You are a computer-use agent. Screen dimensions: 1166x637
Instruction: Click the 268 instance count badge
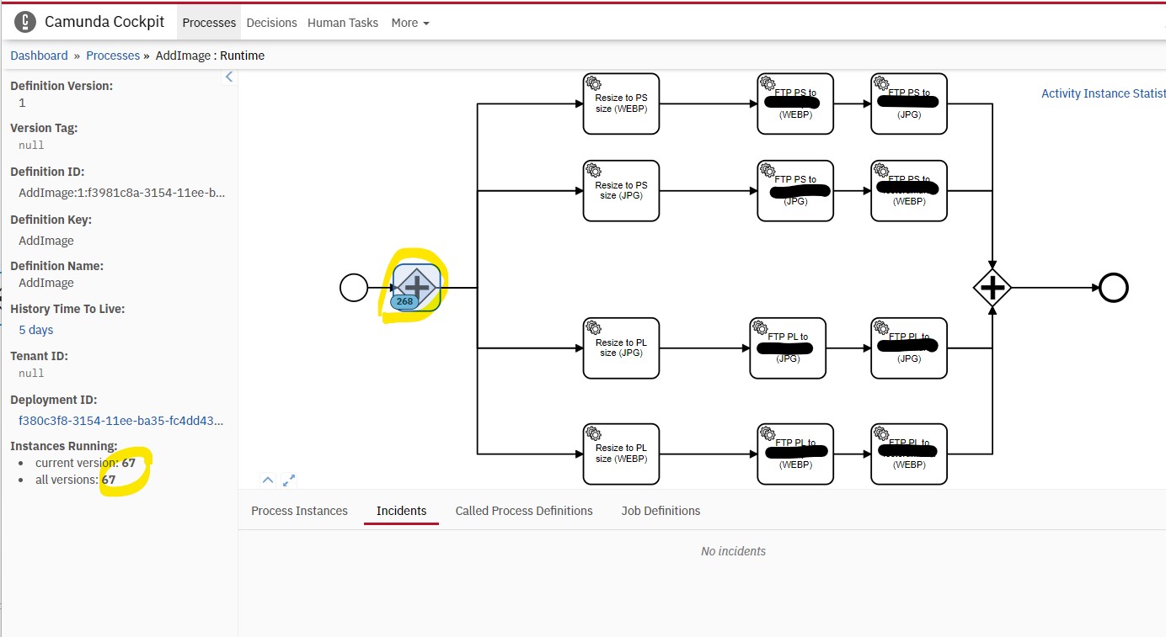tap(404, 301)
